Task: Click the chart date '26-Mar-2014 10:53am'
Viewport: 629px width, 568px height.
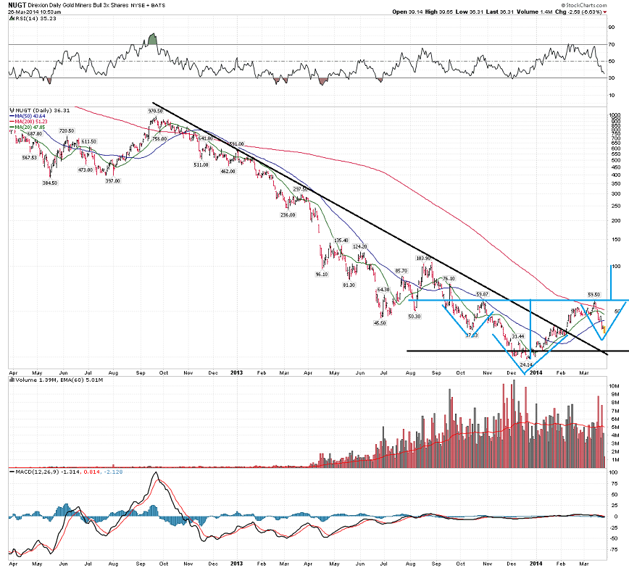Action: pyautogui.click(x=34, y=12)
